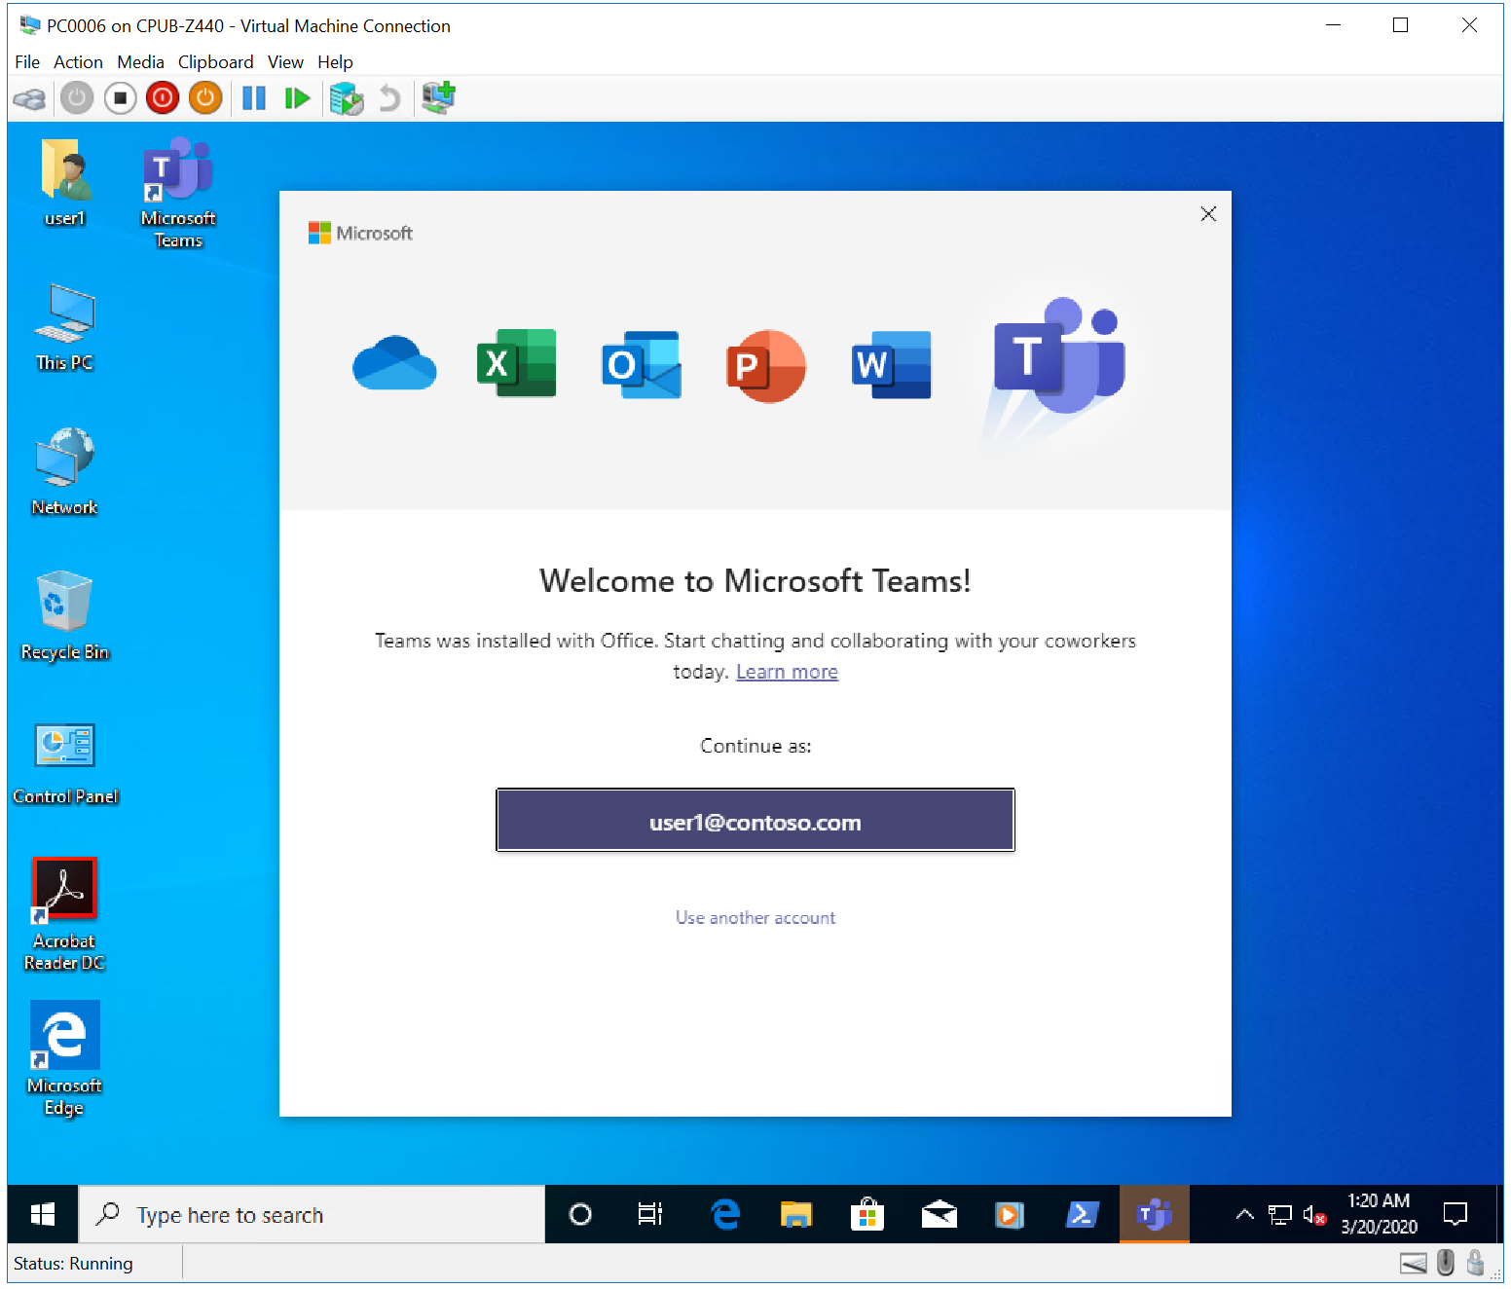
Task: Click the orange Save state icon
Action: click(205, 98)
